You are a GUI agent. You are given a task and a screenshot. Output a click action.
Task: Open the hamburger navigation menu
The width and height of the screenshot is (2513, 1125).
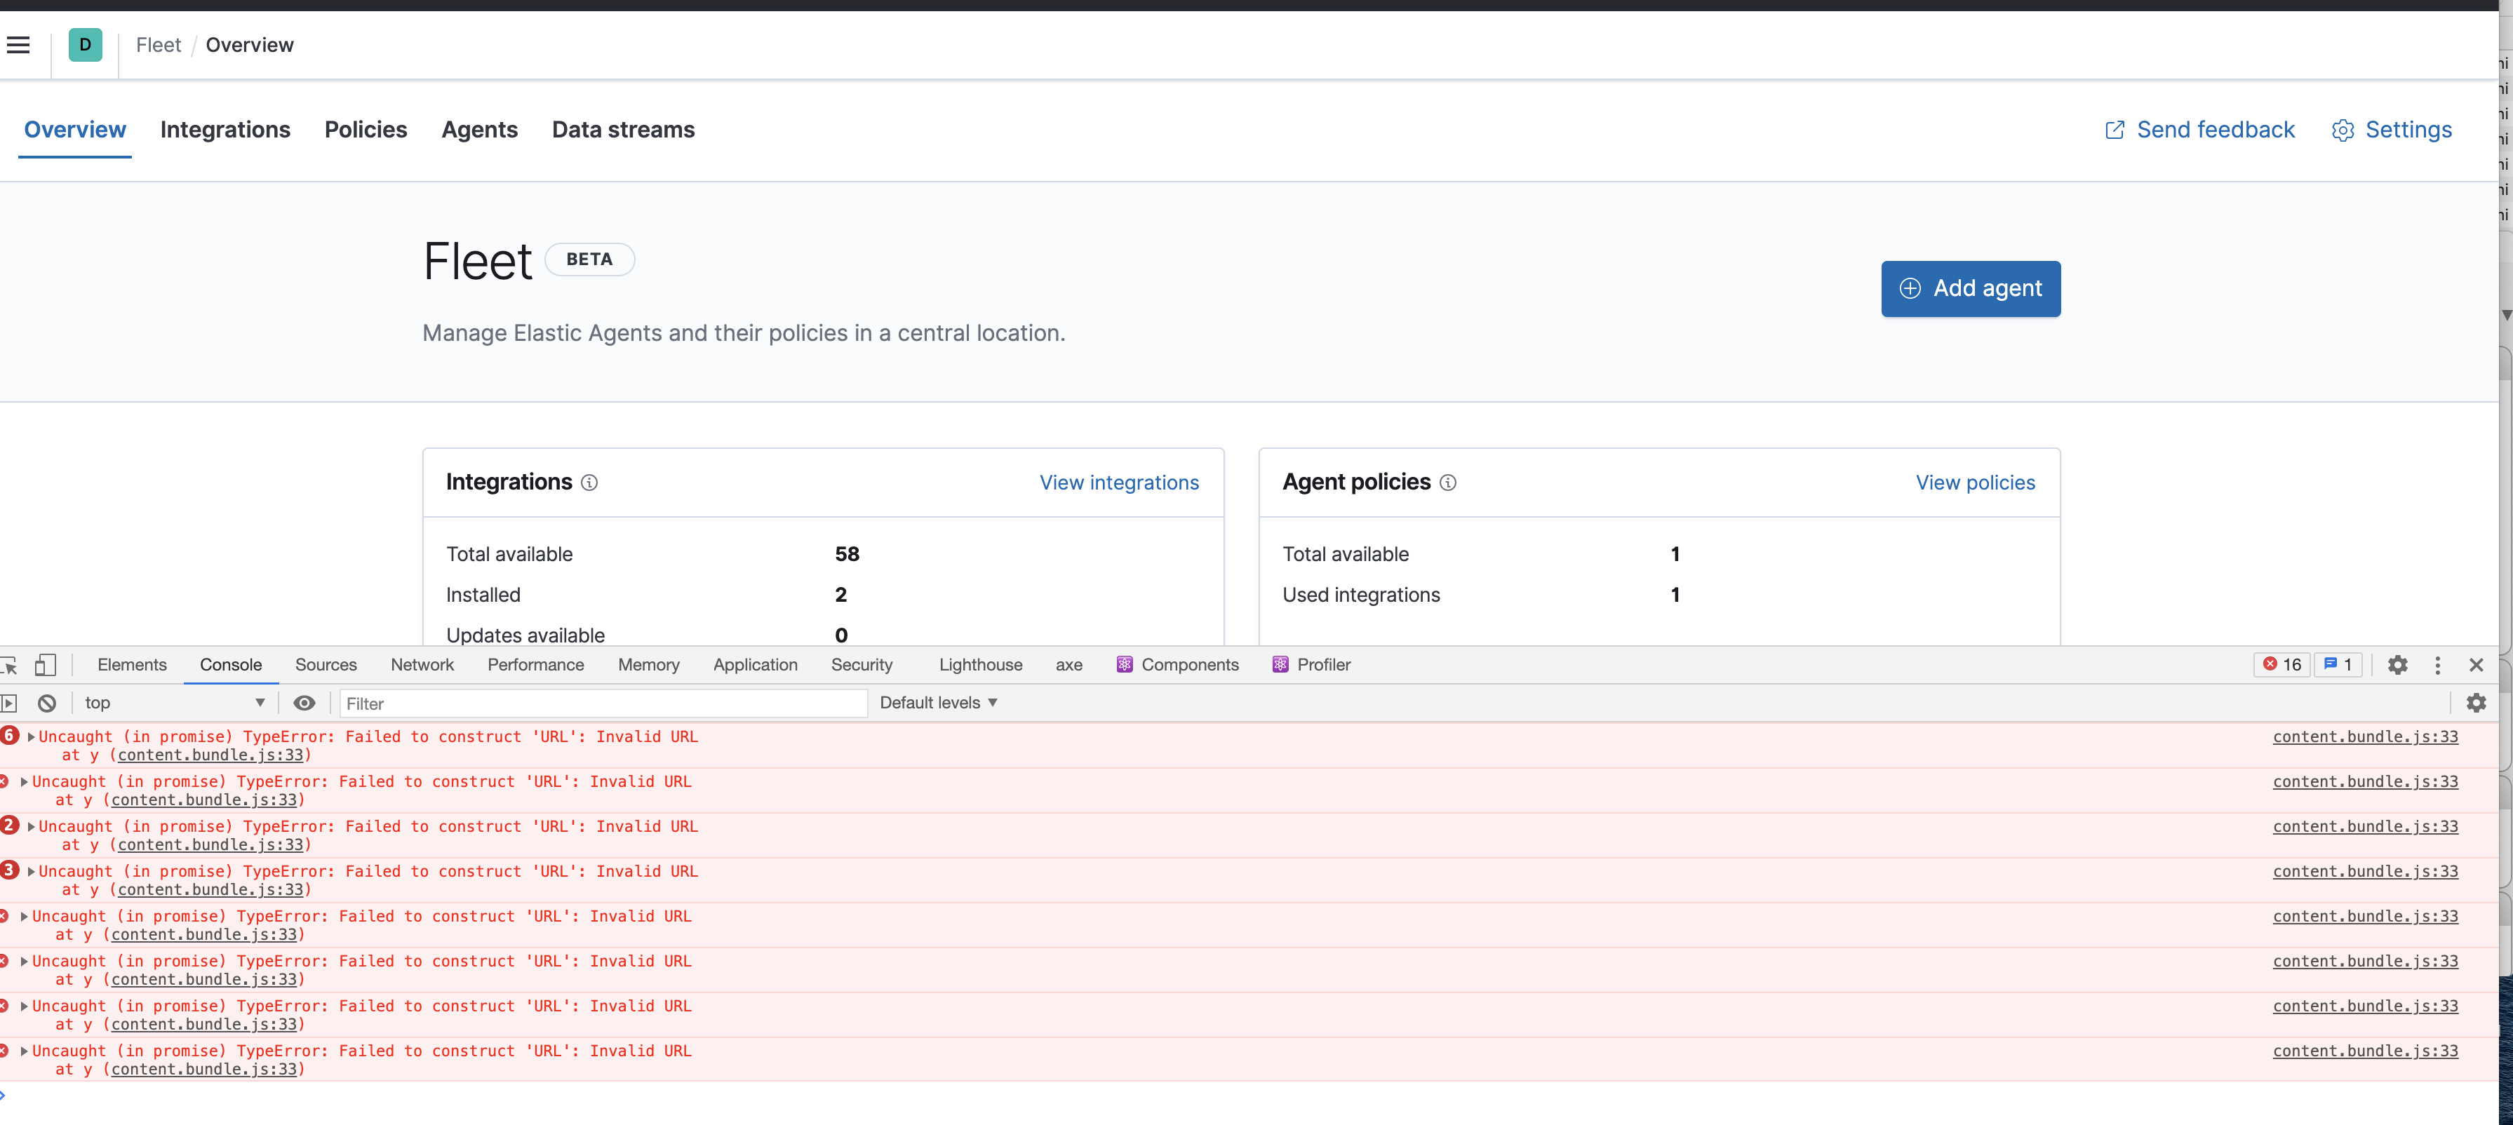[18, 45]
